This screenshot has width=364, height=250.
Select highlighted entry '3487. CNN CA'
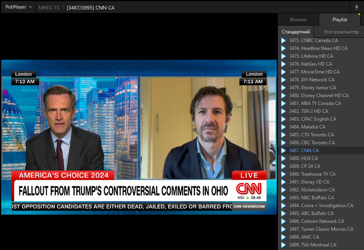(321, 151)
